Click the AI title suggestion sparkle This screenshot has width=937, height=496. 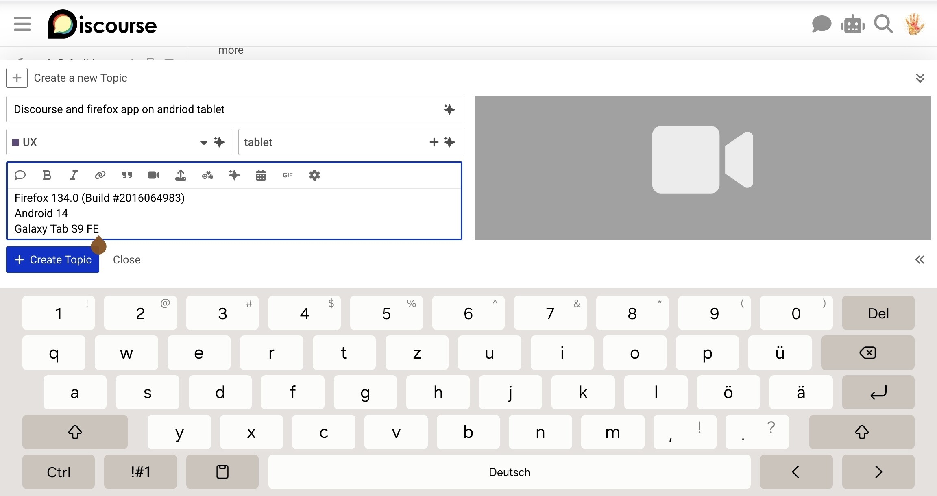449,109
